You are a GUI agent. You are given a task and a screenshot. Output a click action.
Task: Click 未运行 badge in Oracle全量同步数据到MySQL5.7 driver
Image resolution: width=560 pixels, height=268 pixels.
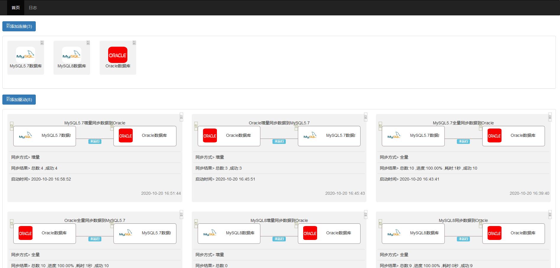click(x=95, y=239)
